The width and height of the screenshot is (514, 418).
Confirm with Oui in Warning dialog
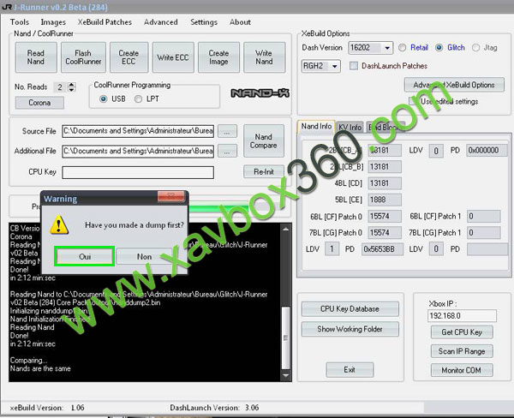click(85, 256)
